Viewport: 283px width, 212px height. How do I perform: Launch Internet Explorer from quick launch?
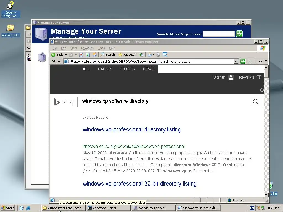(28, 208)
